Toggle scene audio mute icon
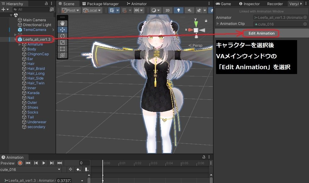This screenshot has width=309, height=183. click(x=189, y=10)
